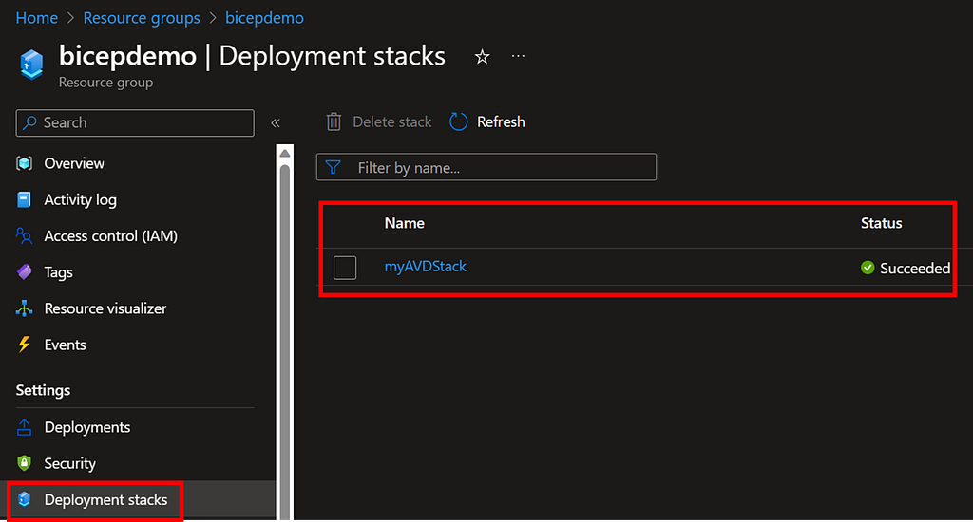Click the Succeeded status text
This screenshot has width=973, height=522.
tap(915, 269)
